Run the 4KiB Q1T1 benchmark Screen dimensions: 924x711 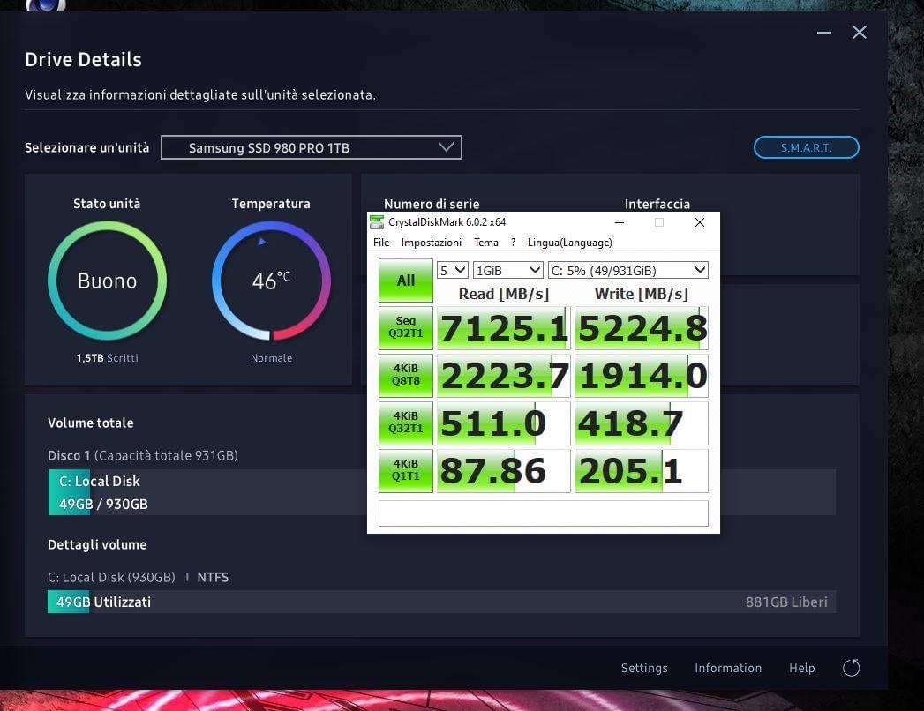405,471
